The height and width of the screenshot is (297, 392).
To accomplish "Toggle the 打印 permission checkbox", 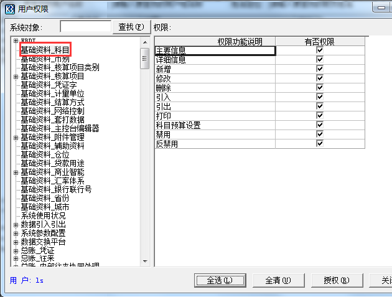I will click(x=320, y=116).
